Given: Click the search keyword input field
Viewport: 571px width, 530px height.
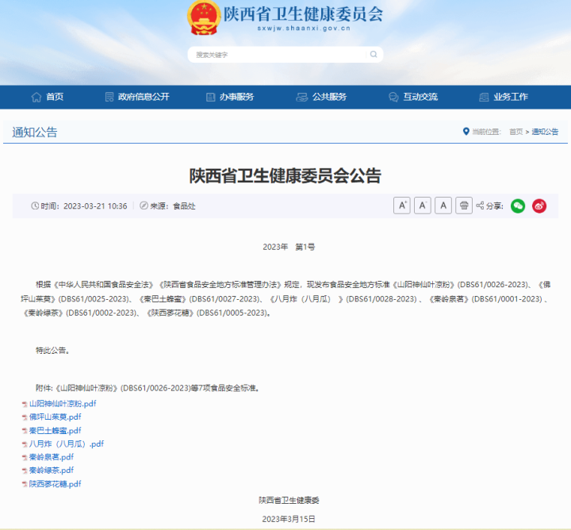Looking at the screenshot, I should click(278, 55).
